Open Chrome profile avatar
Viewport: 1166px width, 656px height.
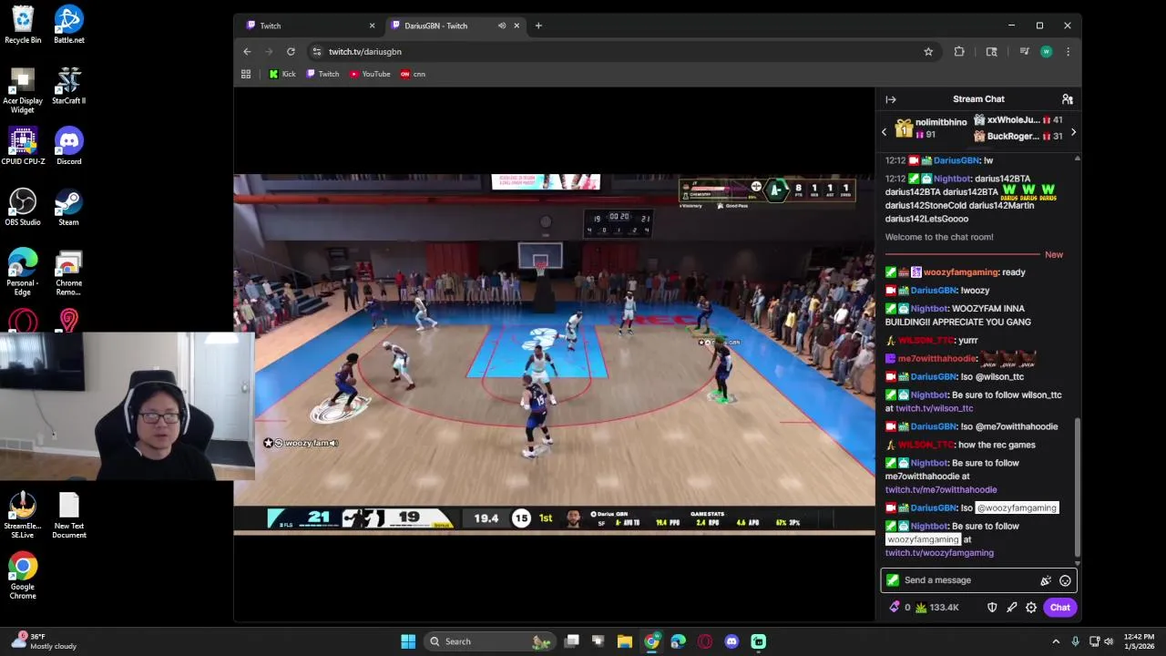[x=1046, y=52]
